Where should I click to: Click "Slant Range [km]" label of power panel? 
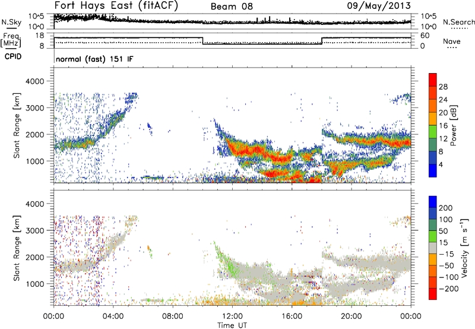tap(17, 125)
